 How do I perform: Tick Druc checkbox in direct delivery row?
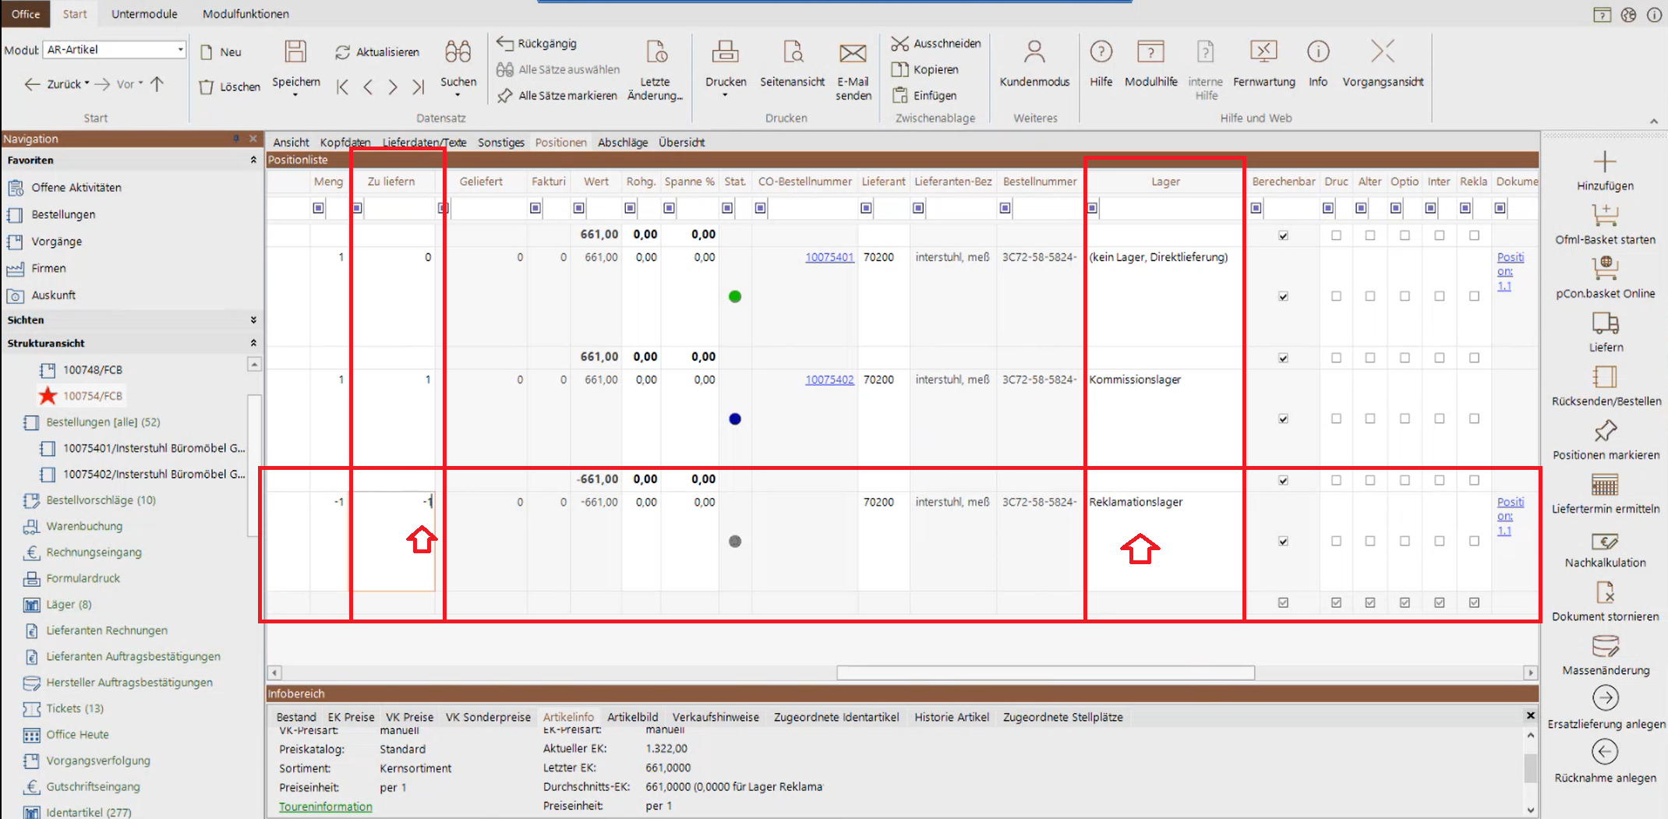[x=1336, y=297]
